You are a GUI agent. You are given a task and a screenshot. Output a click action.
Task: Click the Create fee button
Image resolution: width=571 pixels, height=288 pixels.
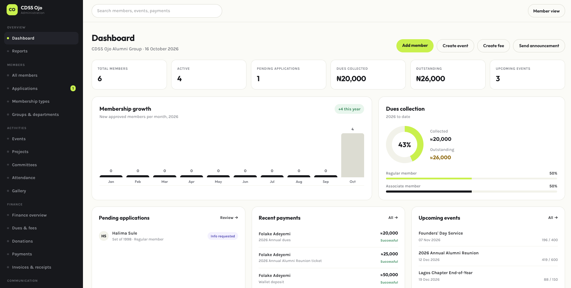point(494,46)
